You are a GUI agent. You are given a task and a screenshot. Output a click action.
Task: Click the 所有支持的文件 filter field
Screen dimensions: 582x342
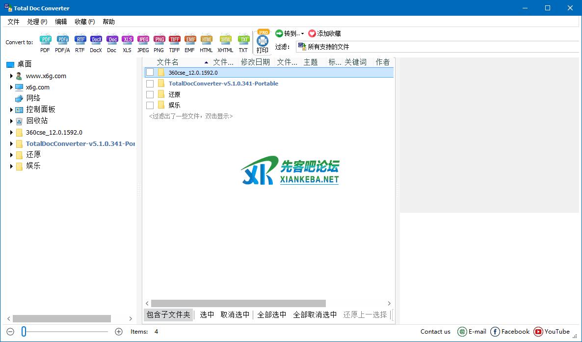point(437,47)
